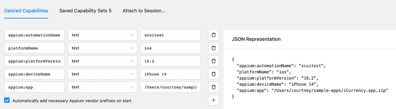Delete the appium:deviceName capability row
396x109 pixels.
point(214,74)
